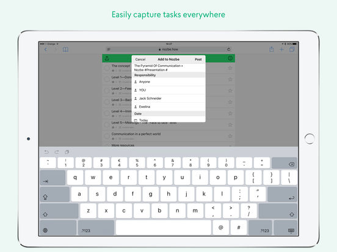Screen dimensions: 337x252
Task: Tap the iPad home button
Action: pyautogui.click(x=310, y=139)
